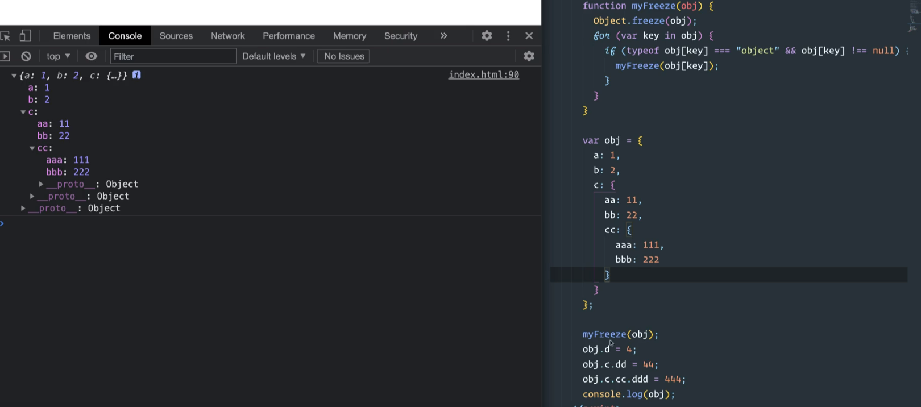Click the 'console.log(obj);' code line
This screenshot has height=407, width=921.
[628, 394]
